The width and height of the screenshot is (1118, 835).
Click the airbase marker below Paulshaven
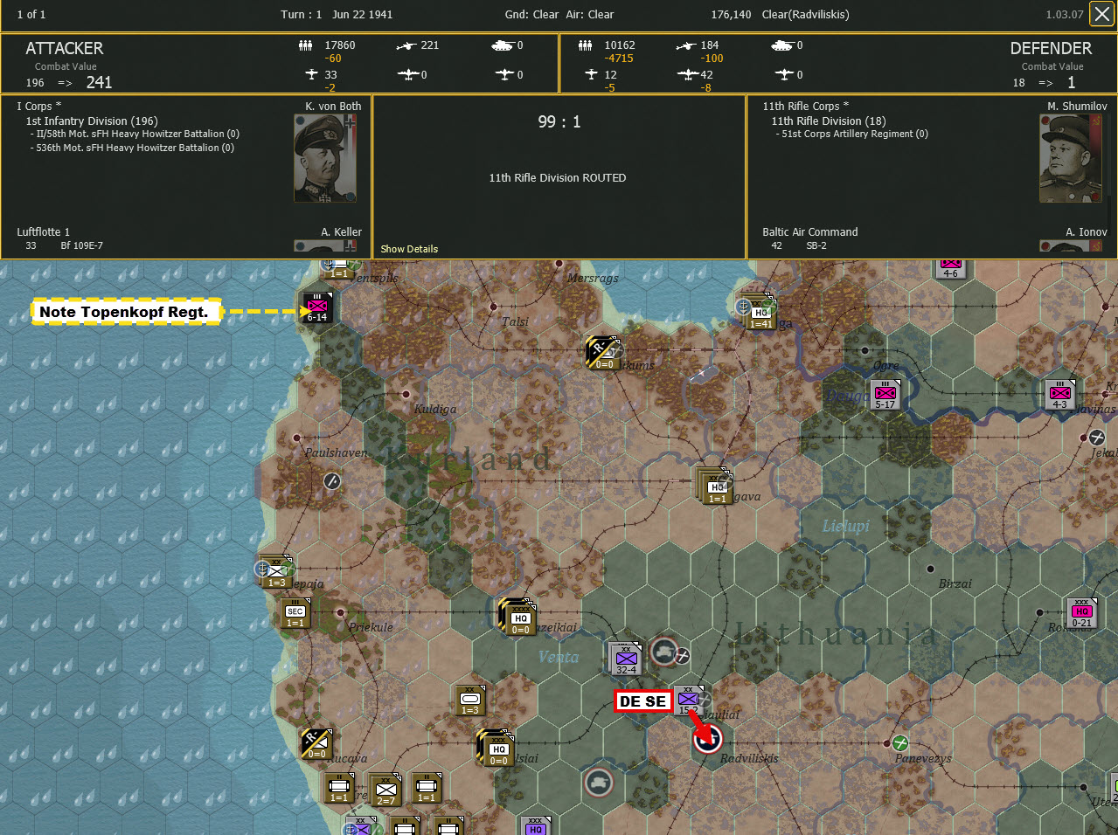[x=332, y=480]
